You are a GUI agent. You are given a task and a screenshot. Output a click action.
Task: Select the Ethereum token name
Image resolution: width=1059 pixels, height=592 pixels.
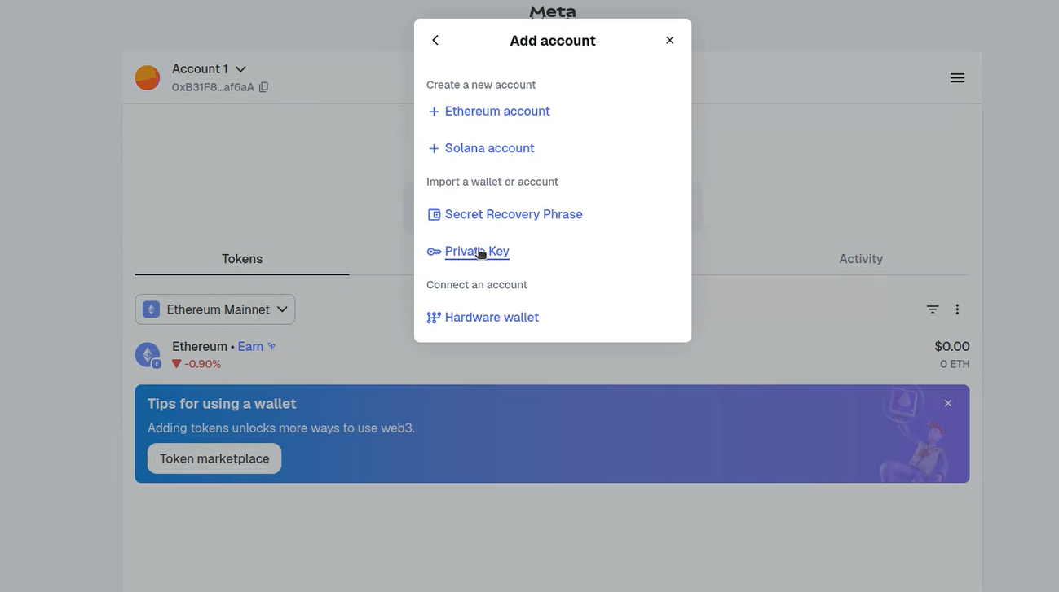tap(200, 347)
